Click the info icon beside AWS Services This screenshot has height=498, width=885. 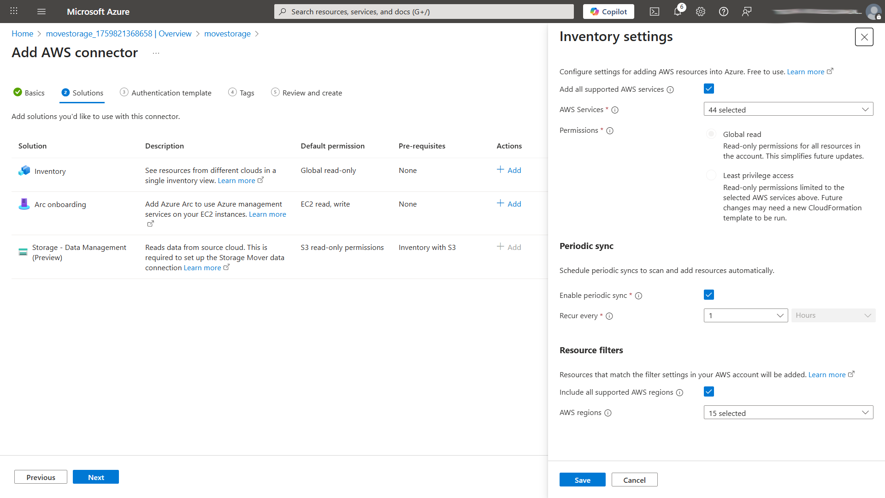coord(615,110)
